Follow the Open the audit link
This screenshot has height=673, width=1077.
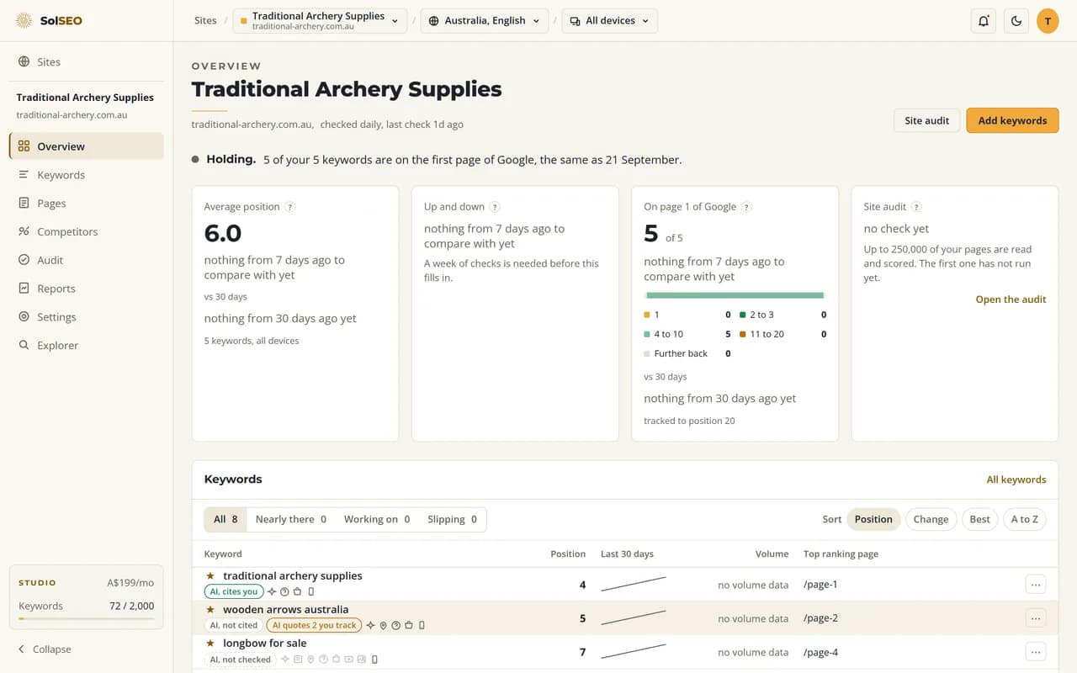point(1011,299)
